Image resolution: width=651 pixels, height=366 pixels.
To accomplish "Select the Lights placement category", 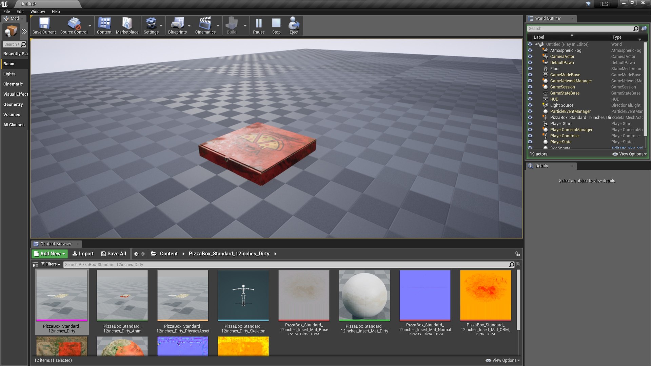I will click(x=15, y=74).
